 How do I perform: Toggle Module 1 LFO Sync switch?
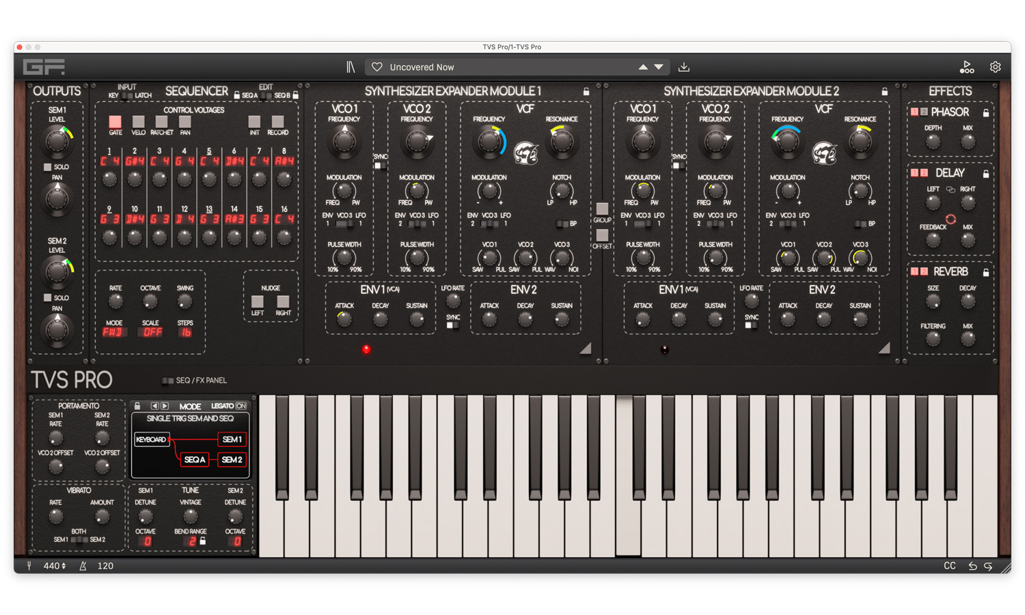pyautogui.click(x=452, y=325)
